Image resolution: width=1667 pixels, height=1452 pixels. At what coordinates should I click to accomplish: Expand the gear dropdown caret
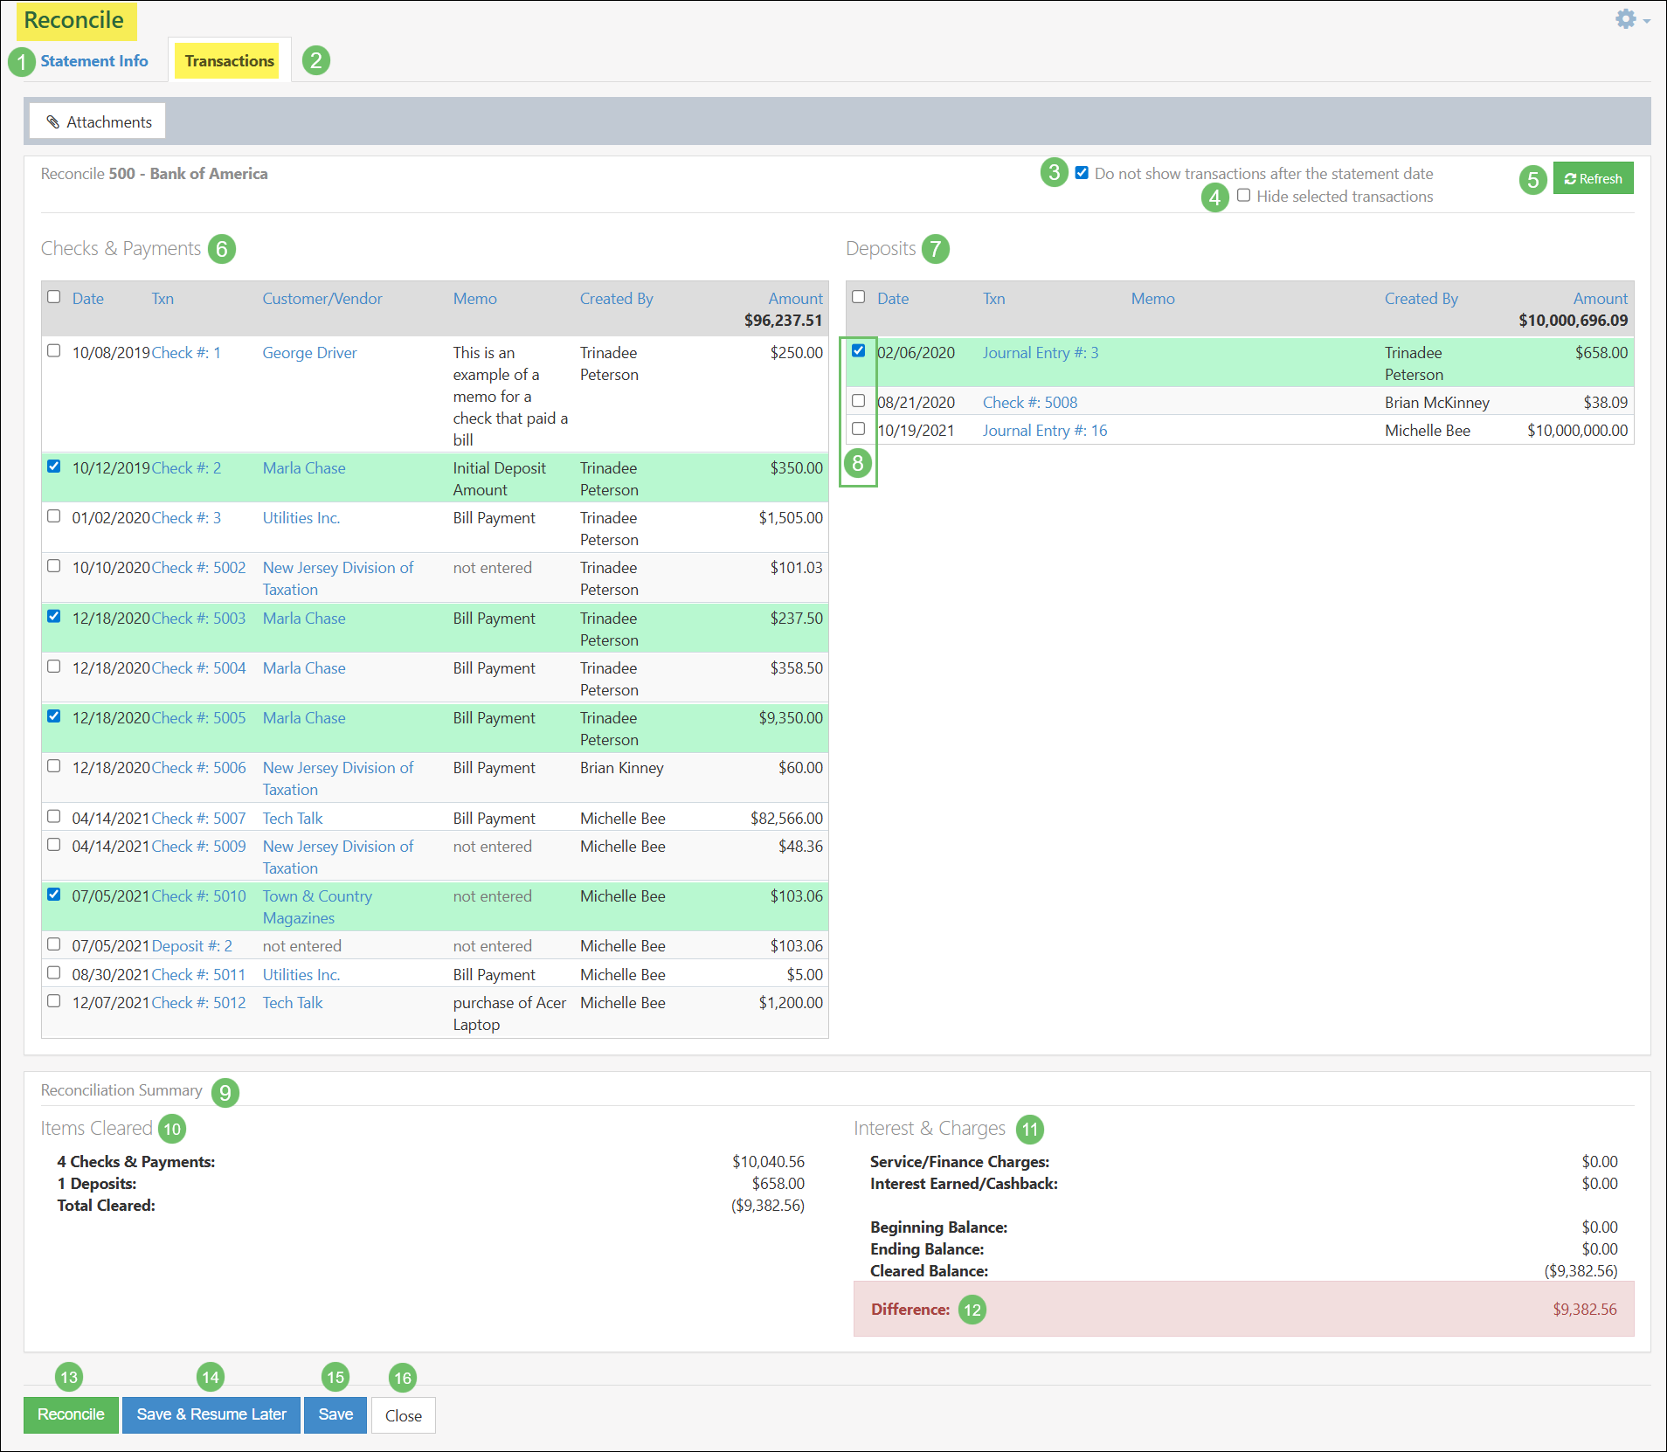pos(1644,19)
